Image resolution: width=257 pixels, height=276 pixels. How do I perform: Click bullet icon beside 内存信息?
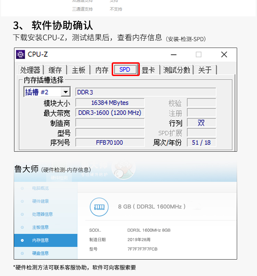(x=22, y=240)
